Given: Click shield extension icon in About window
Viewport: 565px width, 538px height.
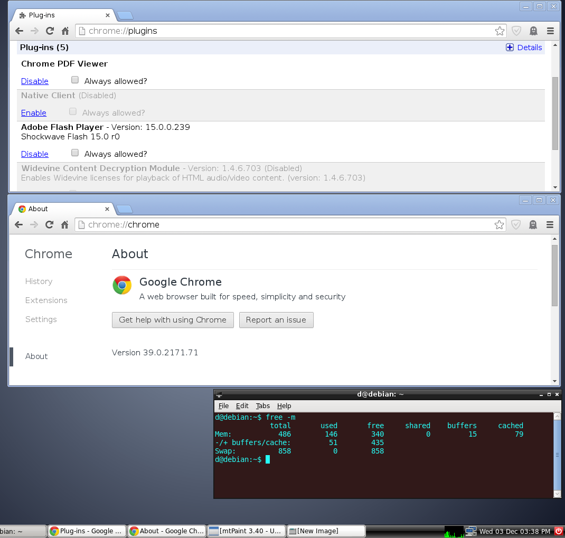Looking at the screenshot, I should 516,225.
